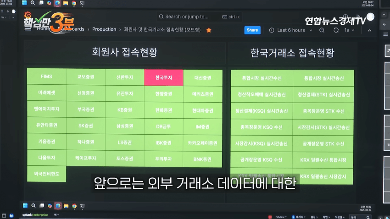Viewport: 390px width, 219px height.
Task: Select the 대신증권 tile
Action: point(203,78)
